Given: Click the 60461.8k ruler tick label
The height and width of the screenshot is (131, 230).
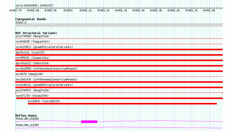Looking at the screenshot, I should point(209,10).
